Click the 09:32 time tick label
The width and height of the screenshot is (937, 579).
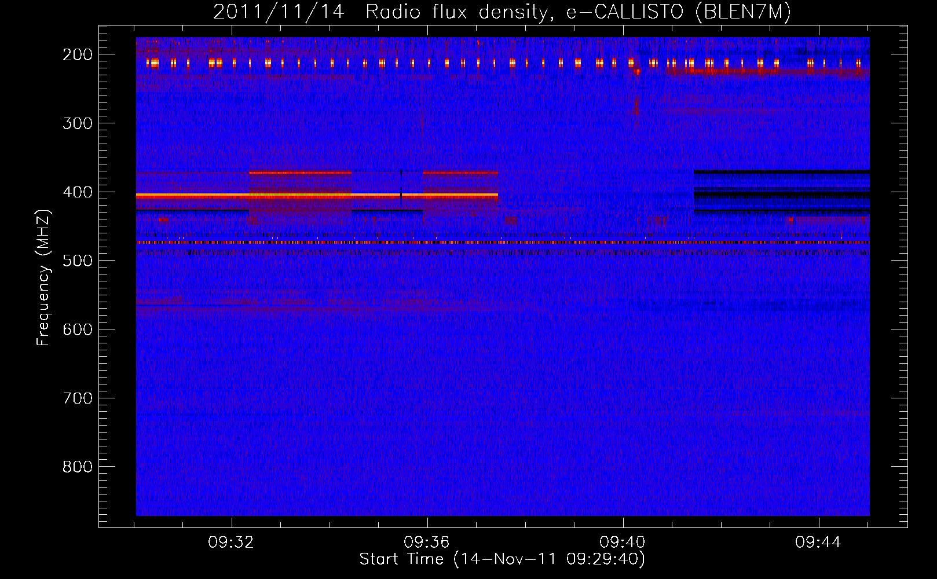point(232,543)
